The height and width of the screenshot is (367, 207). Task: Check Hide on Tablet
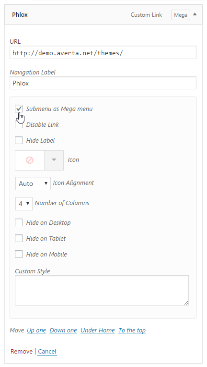tap(19, 239)
